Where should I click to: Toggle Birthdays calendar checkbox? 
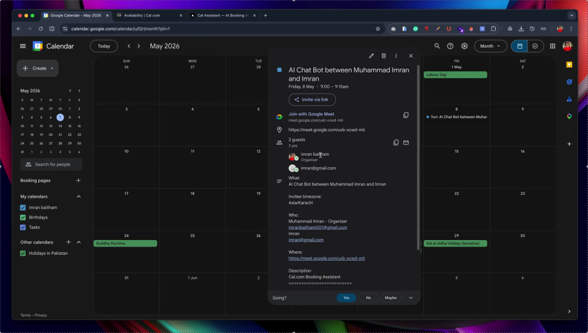pos(23,217)
